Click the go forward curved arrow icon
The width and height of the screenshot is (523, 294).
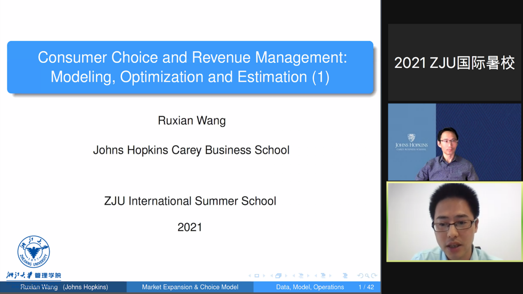[x=374, y=276]
